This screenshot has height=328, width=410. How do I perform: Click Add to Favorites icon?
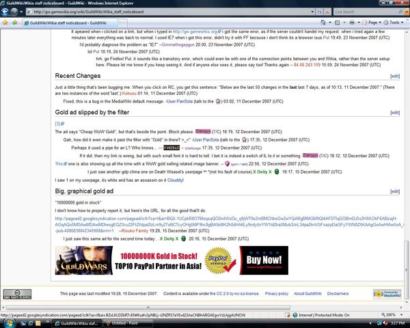(x=14, y=23)
